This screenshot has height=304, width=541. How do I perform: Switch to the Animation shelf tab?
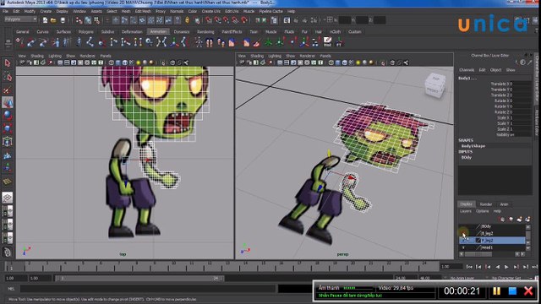click(x=158, y=32)
